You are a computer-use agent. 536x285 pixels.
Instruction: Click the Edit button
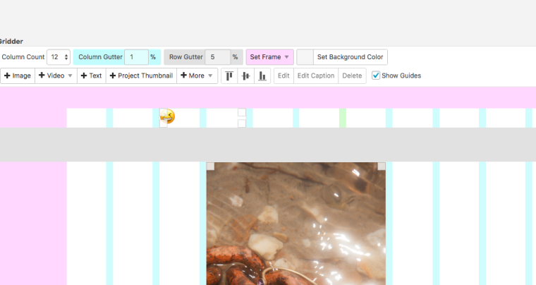[284, 75]
